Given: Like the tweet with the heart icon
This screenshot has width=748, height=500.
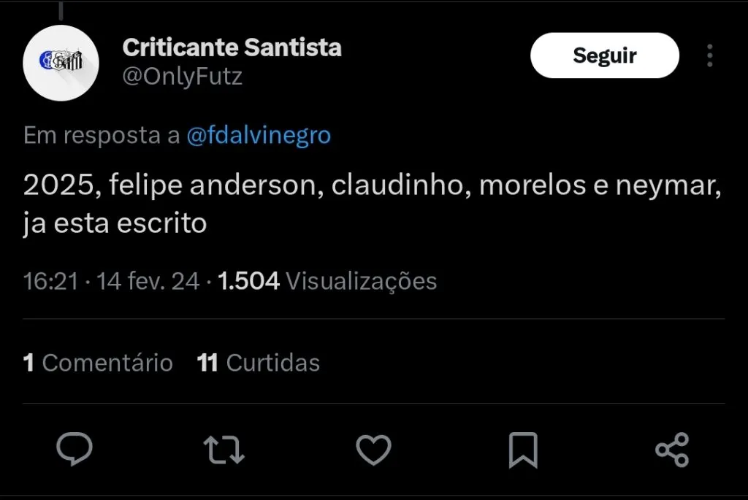Looking at the screenshot, I should 373,449.
